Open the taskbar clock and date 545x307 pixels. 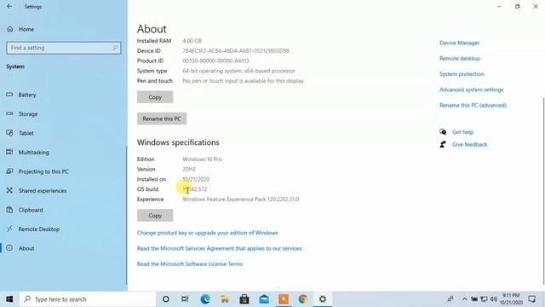click(511, 299)
